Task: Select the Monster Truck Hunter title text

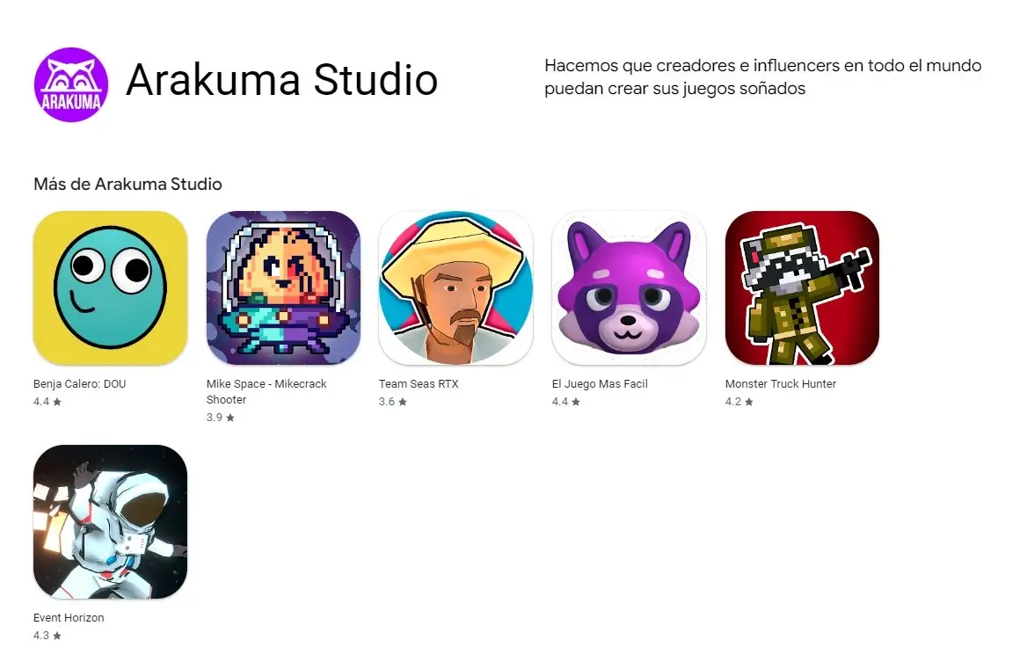Action: coord(781,383)
